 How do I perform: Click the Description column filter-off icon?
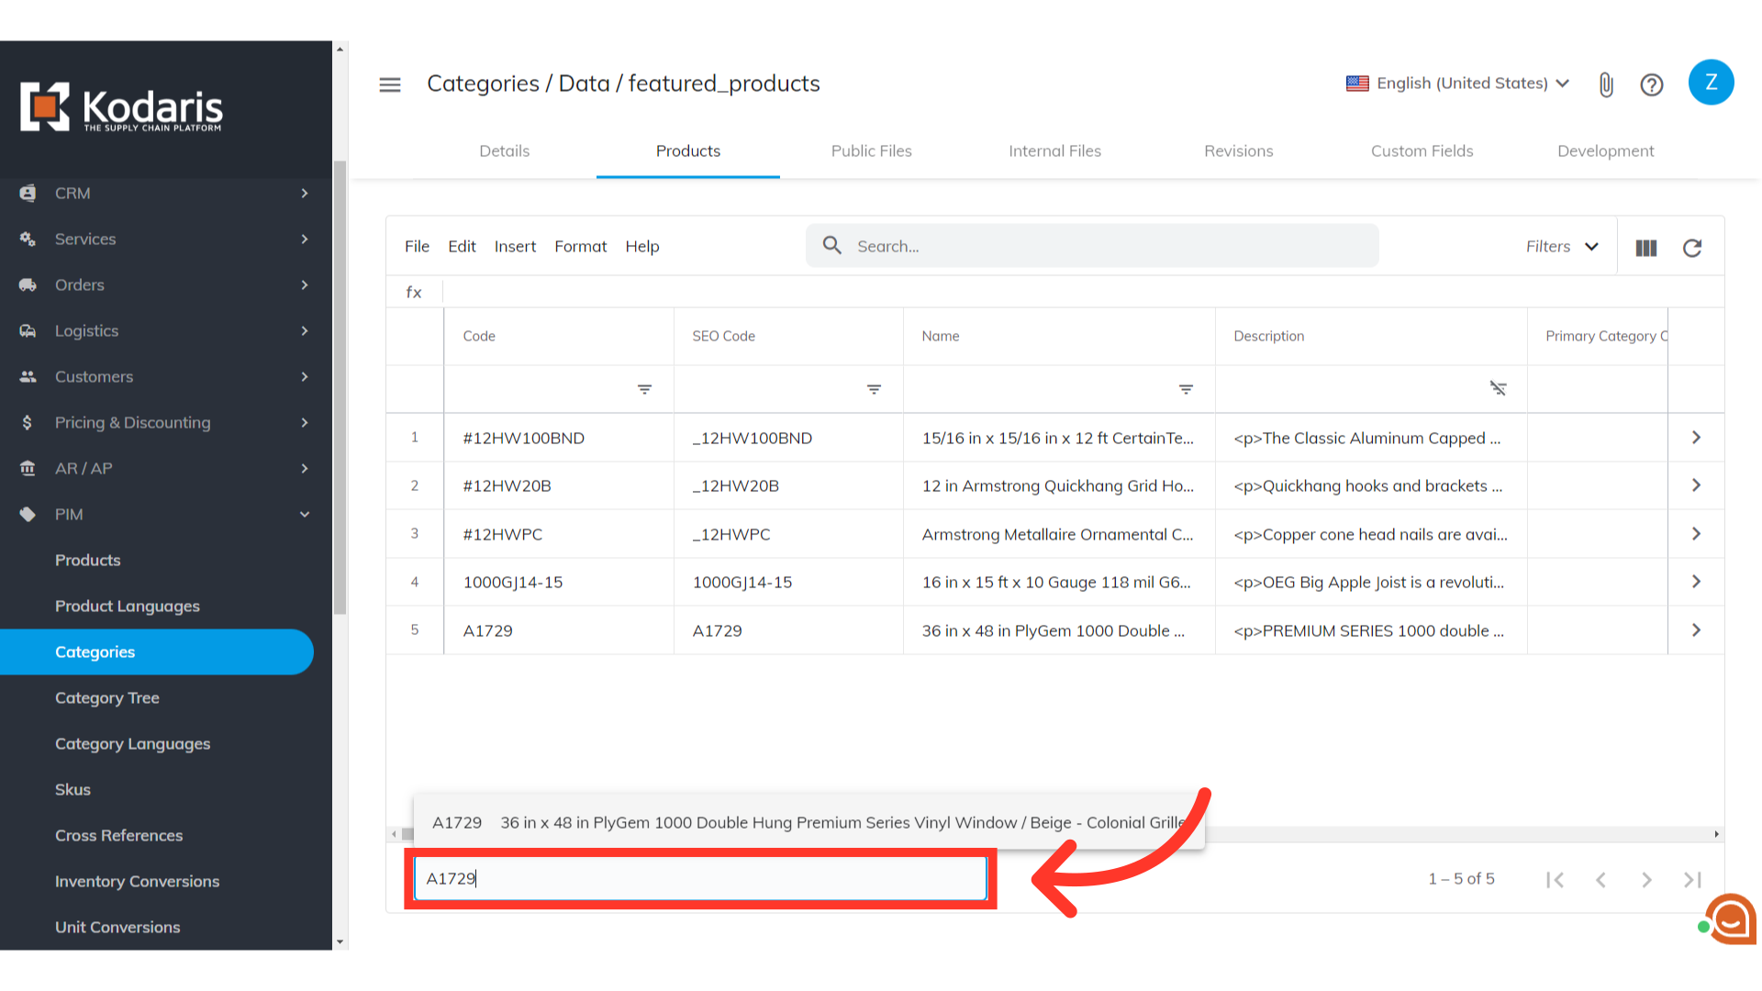coord(1498,389)
